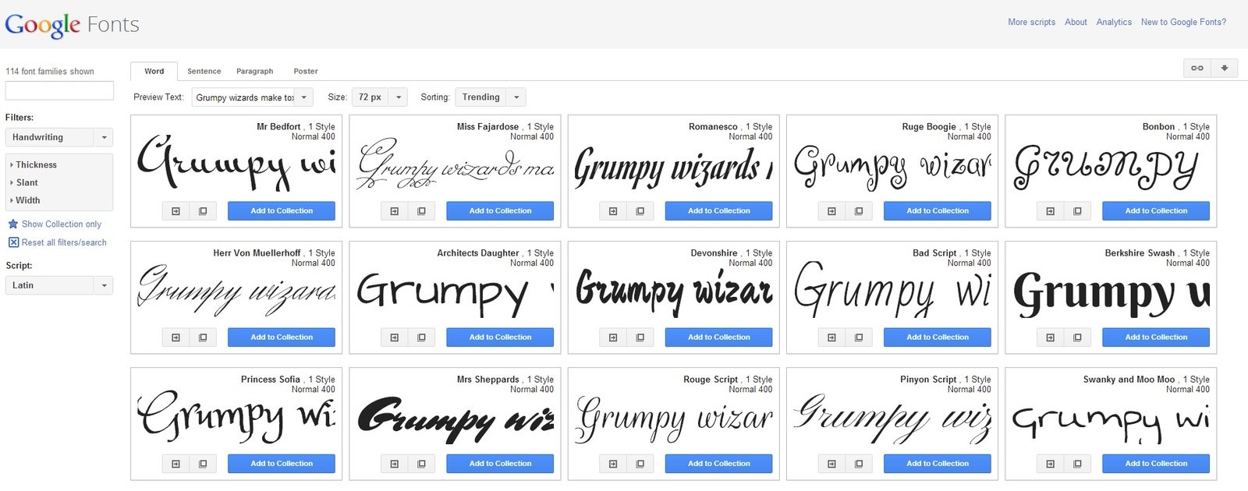Image resolution: width=1248 pixels, height=491 pixels.
Task: Click the Mrs Sheppards font name
Action: coord(488,380)
